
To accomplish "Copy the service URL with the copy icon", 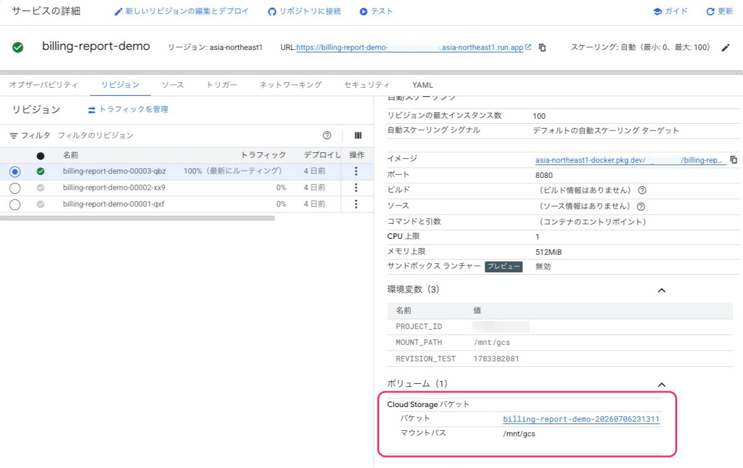I will pyautogui.click(x=542, y=48).
